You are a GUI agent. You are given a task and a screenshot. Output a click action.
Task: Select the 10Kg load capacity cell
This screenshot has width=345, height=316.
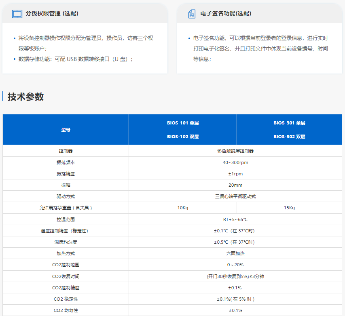(183, 208)
